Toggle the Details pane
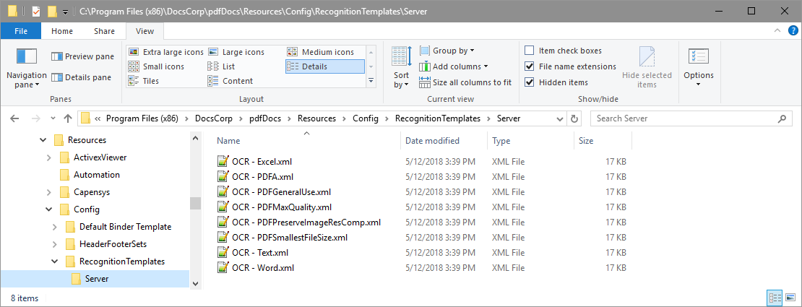 pos(82,78)
